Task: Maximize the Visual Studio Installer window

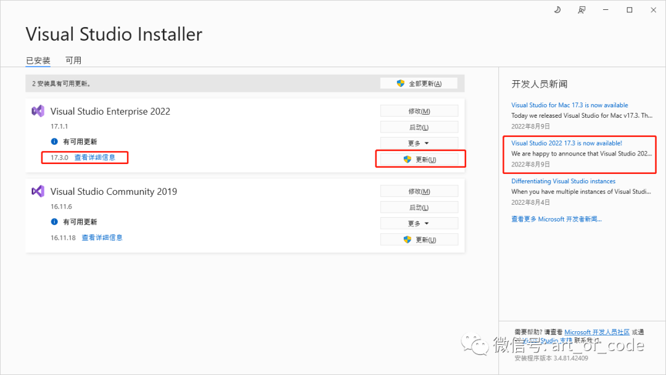Action: [x=630, y=10]
